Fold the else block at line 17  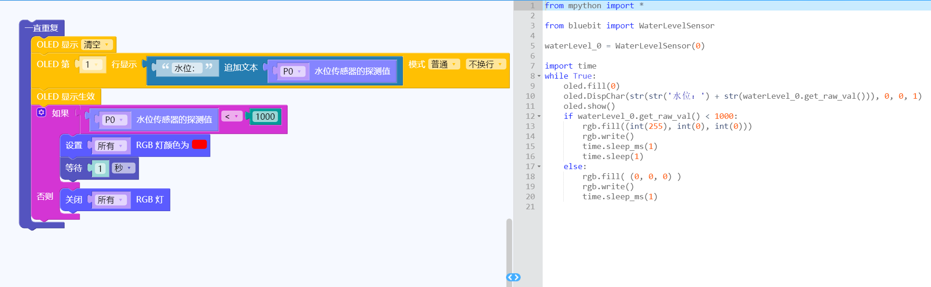point(539,167)
